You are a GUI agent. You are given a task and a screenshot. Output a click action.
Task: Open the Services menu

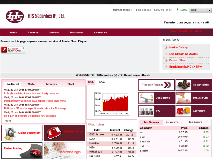(54, 33)
